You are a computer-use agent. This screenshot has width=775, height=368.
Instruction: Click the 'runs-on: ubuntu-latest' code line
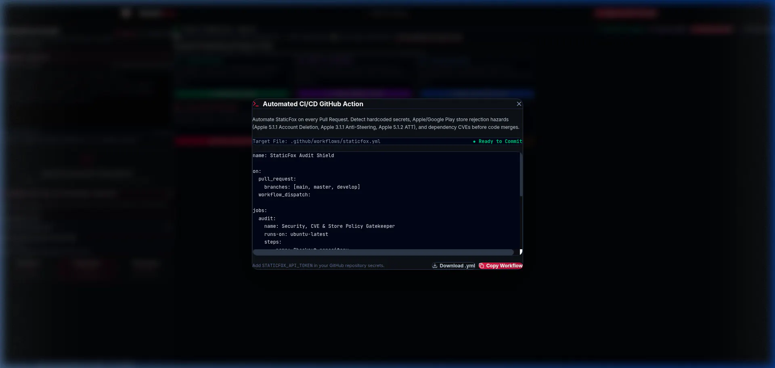click(x=296, y=234)
